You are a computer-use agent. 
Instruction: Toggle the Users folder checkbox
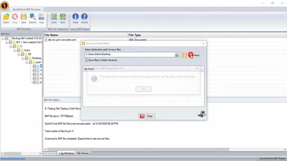pyautogui.click(x=19, y=50)
